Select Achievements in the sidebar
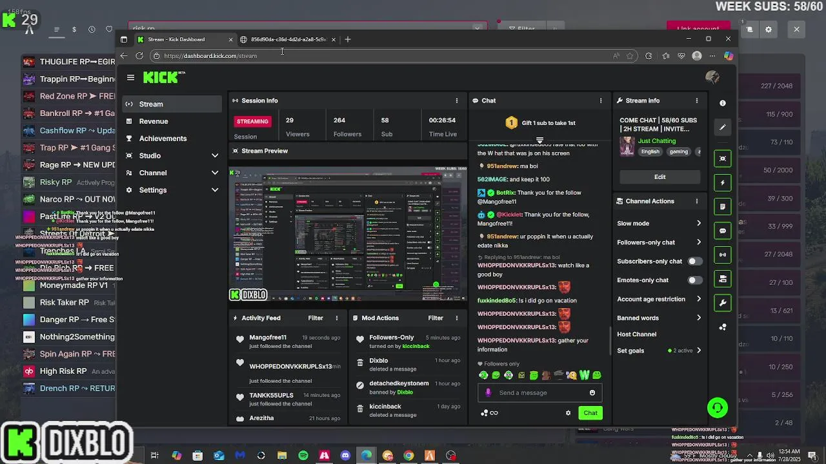826x464 pixels. (x=172, y=139)
